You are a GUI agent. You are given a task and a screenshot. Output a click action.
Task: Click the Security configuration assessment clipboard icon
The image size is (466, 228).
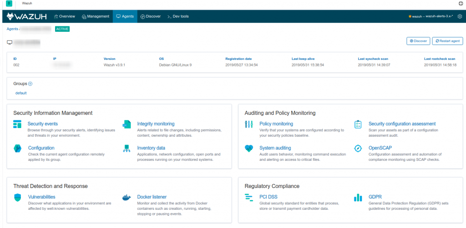click(x=358, y=124)
